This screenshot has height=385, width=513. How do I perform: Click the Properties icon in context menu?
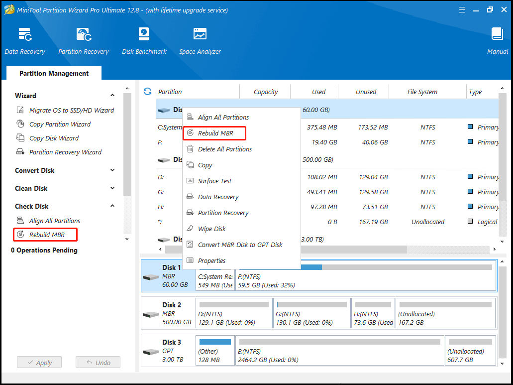(x=190, y=260)
